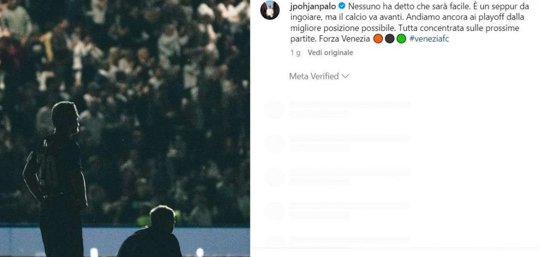This screenshot has height=257, width=539.
Task: Click the fourth loading comment avatar placeholder
Action: point(275,211)
